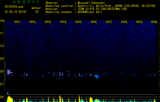Click the 1.1 kHz axis label
The width and height of the screenshot is (160, 102).
[x=2, y=33]
